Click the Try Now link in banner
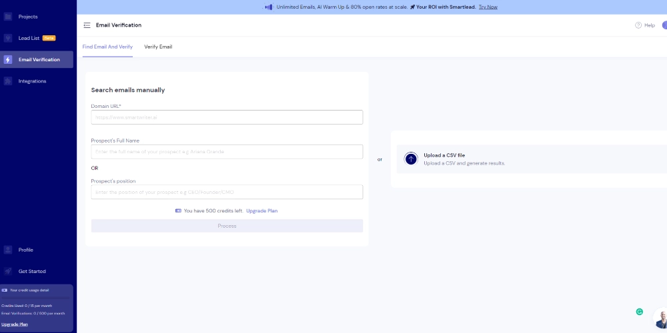This screenshot has width=667, height=333. pyautogui.click(x=488, y=7)
